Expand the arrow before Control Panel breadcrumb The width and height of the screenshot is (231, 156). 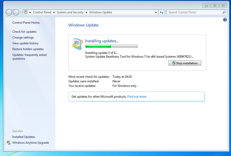coord(30,12)
